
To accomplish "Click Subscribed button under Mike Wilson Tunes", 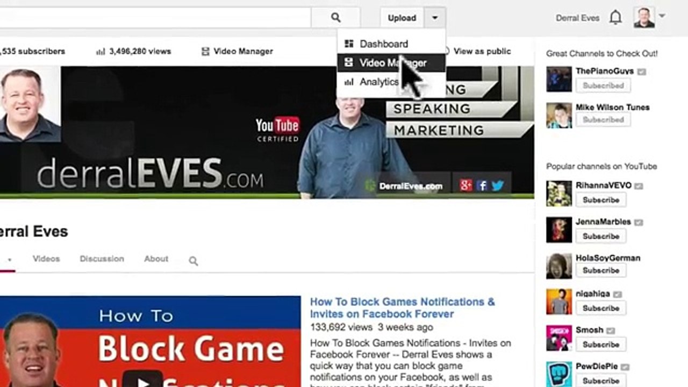I will pyautogui.click(x=603, y=120).
